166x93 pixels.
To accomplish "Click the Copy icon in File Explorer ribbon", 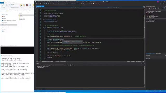I will (6, 5).
